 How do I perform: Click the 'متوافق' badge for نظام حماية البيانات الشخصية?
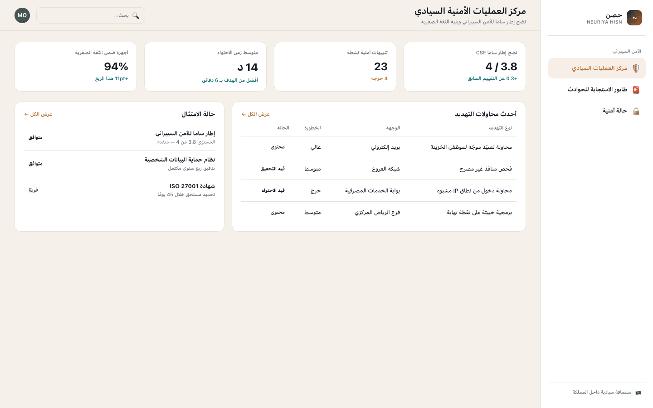[35, 164]
